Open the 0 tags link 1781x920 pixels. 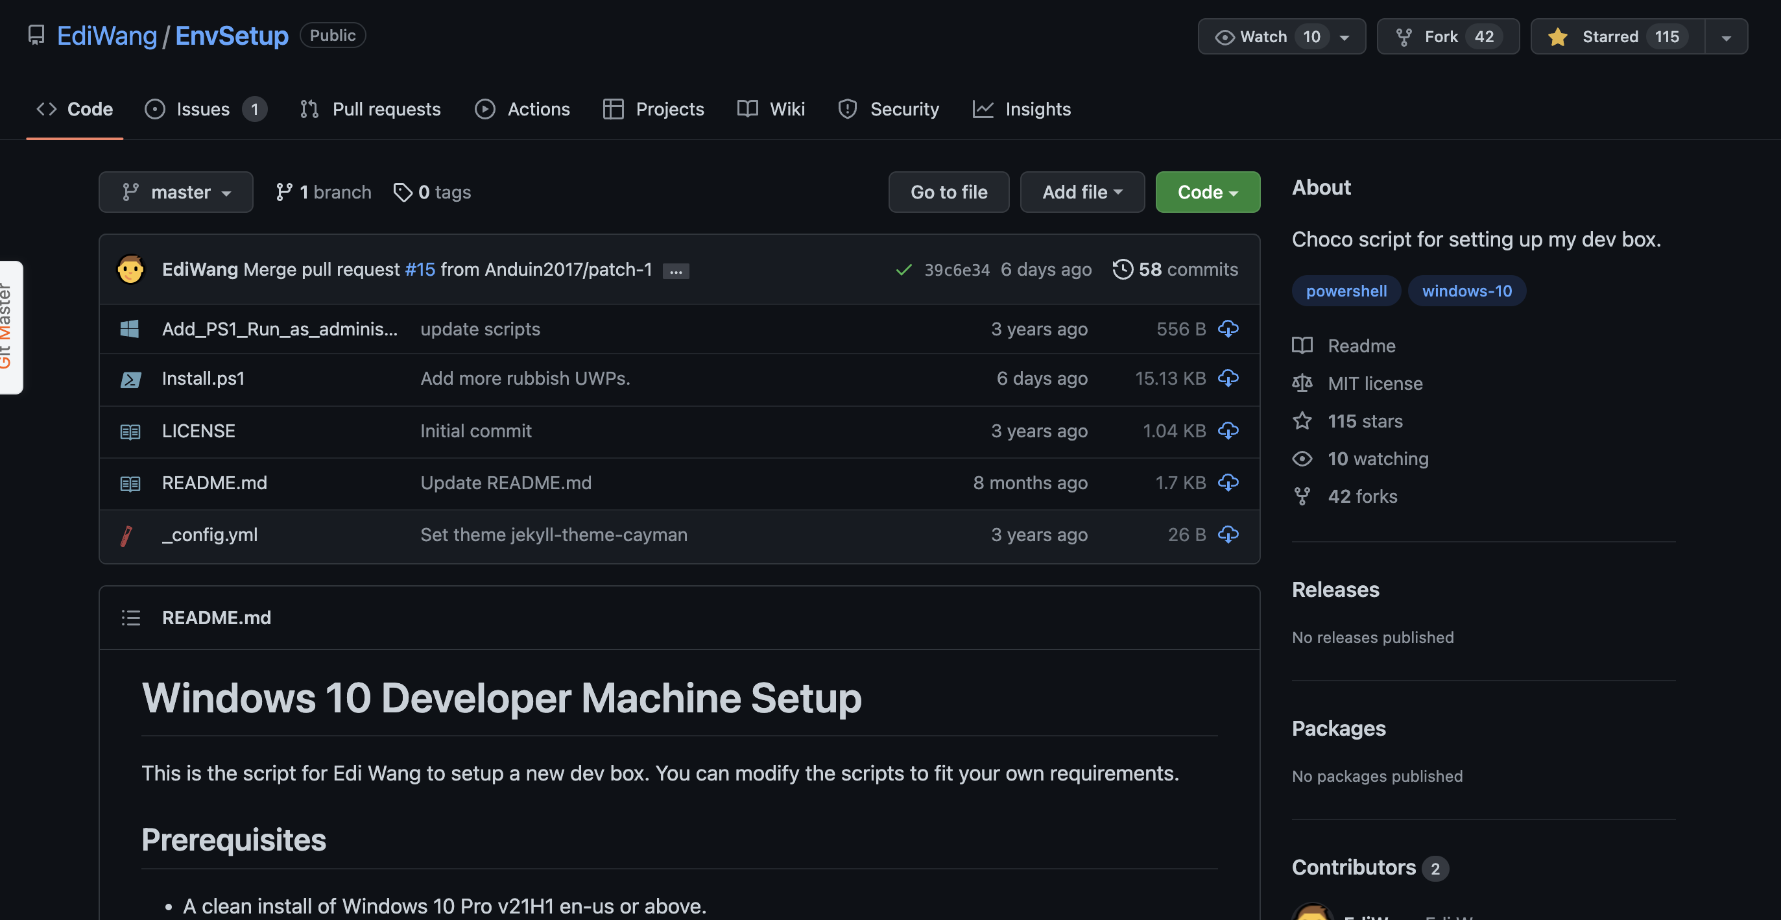[432, 191]
